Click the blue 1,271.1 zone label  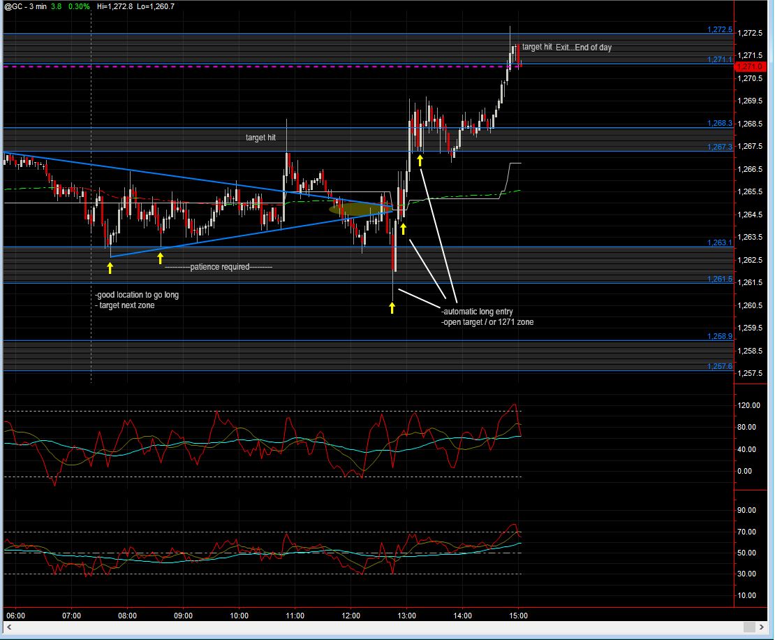pos(720,59)
